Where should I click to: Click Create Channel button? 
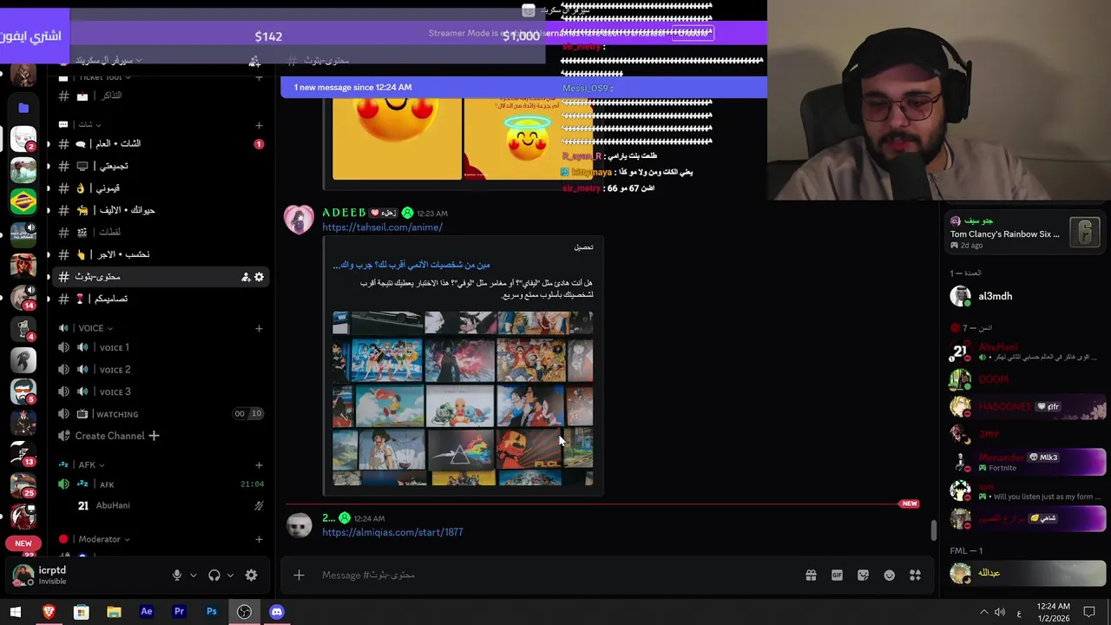[x=108, y=436]
